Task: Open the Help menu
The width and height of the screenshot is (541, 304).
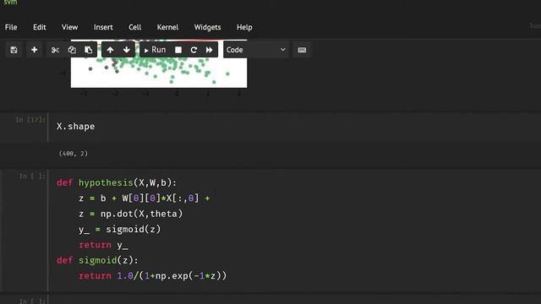Action: pos(244,27)
